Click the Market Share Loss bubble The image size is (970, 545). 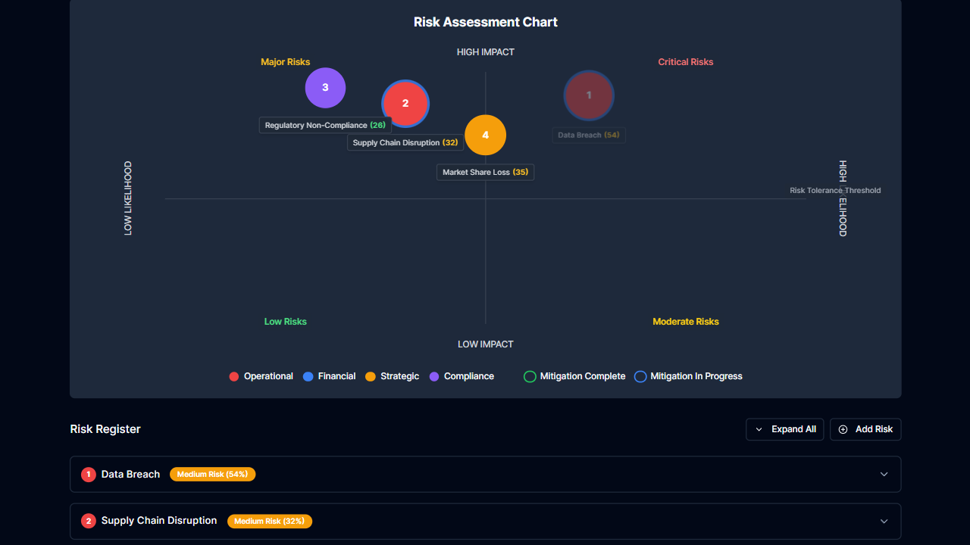tap(485, 135)
